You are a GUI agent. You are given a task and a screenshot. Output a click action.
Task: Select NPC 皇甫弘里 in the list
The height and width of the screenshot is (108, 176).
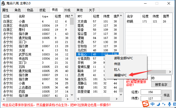(x=91, y=67)
